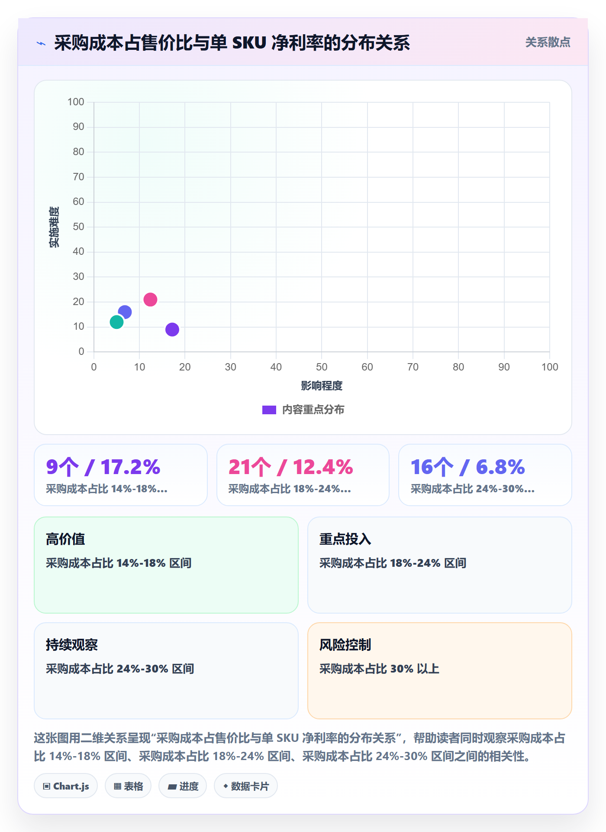Click the 进度 tag chip

pyautogui.click(x=183, y=786)
